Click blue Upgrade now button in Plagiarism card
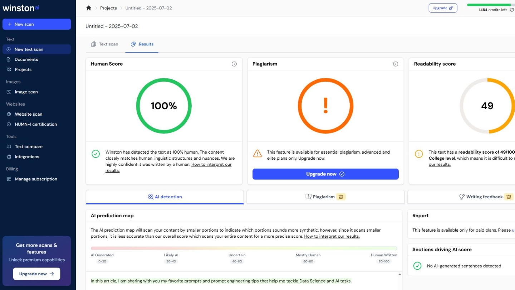 [x=325, y=174]
